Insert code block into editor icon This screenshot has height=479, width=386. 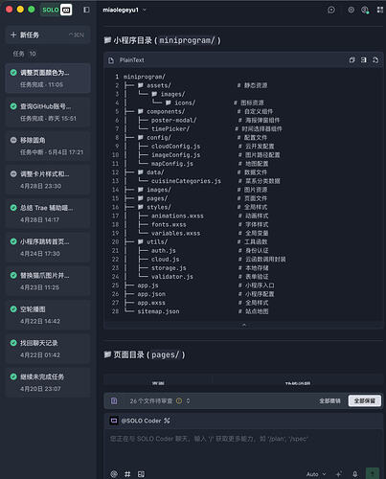(364, 60)
